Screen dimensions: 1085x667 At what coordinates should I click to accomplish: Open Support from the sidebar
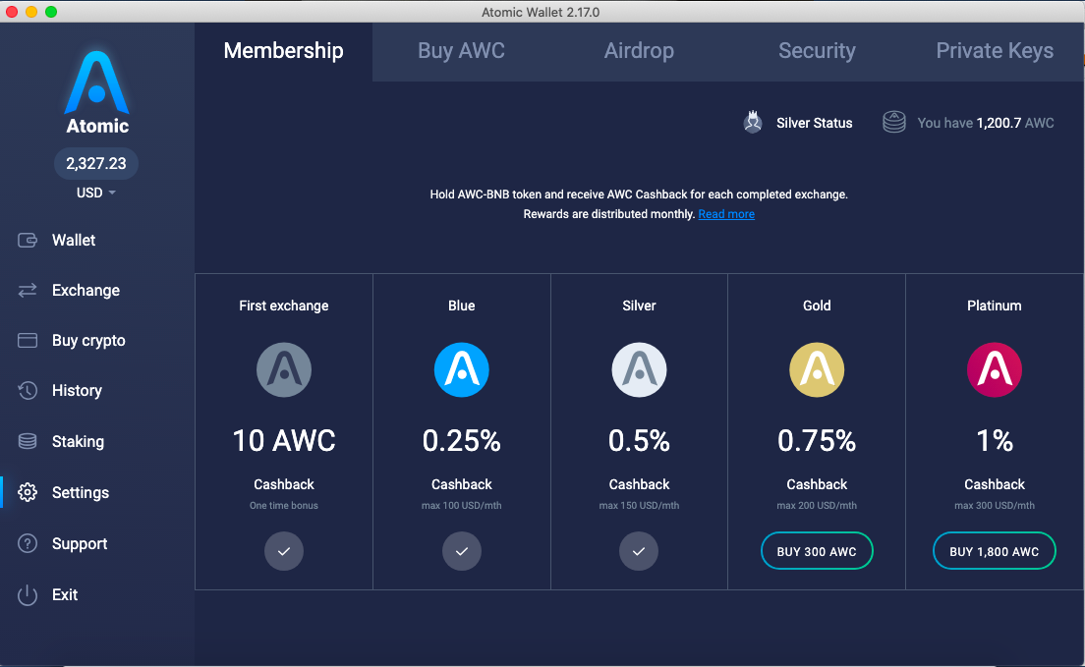(x=80, y=543)
